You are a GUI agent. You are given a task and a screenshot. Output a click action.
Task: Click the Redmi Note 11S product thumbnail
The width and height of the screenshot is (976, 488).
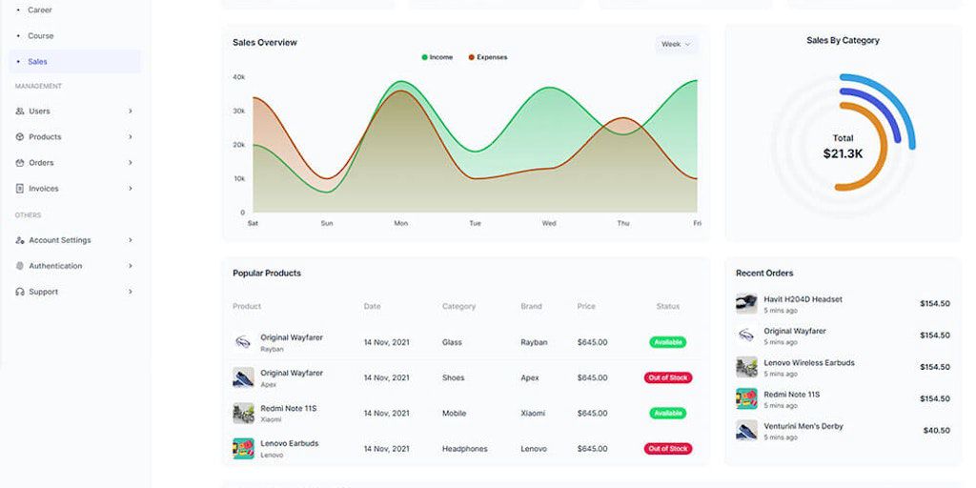[243, 414]
